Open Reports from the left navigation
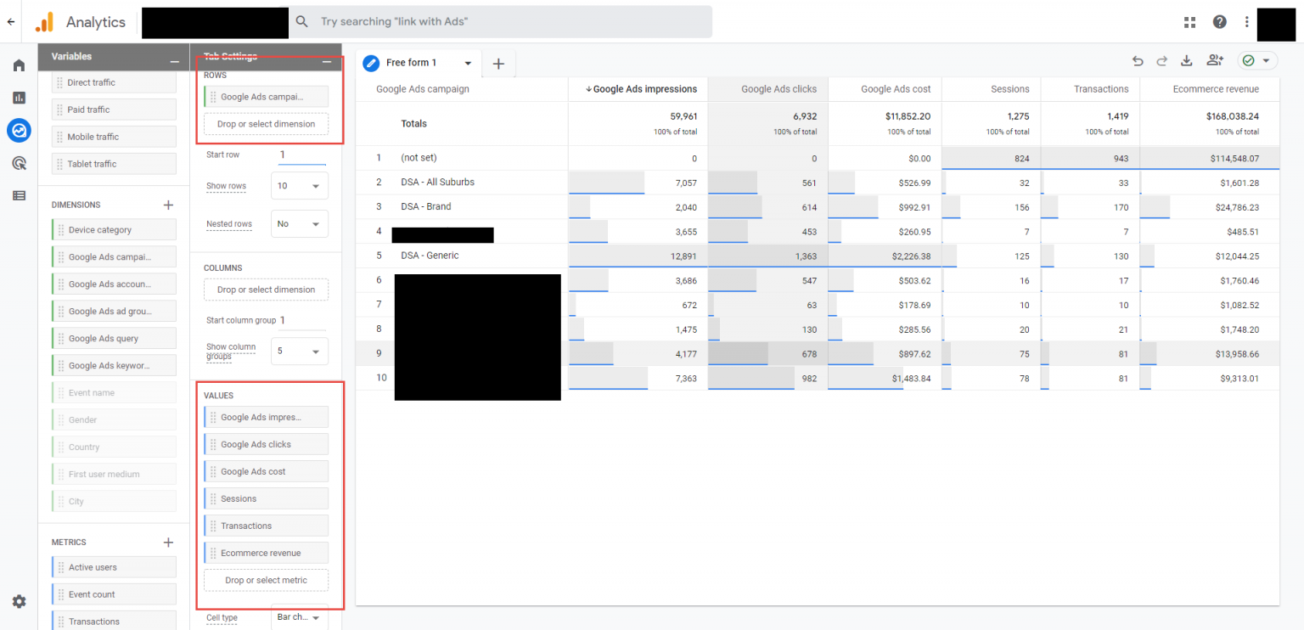This screenshot has height=630, width=1304. [19, 98]
